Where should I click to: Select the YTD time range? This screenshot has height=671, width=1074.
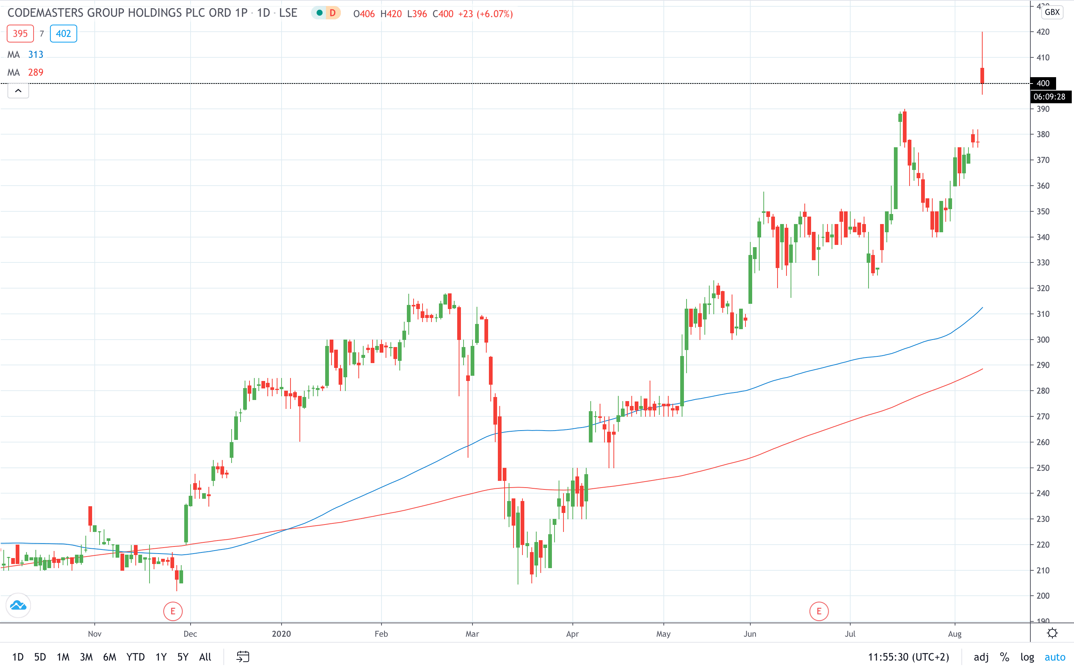[x=135, y=657]
